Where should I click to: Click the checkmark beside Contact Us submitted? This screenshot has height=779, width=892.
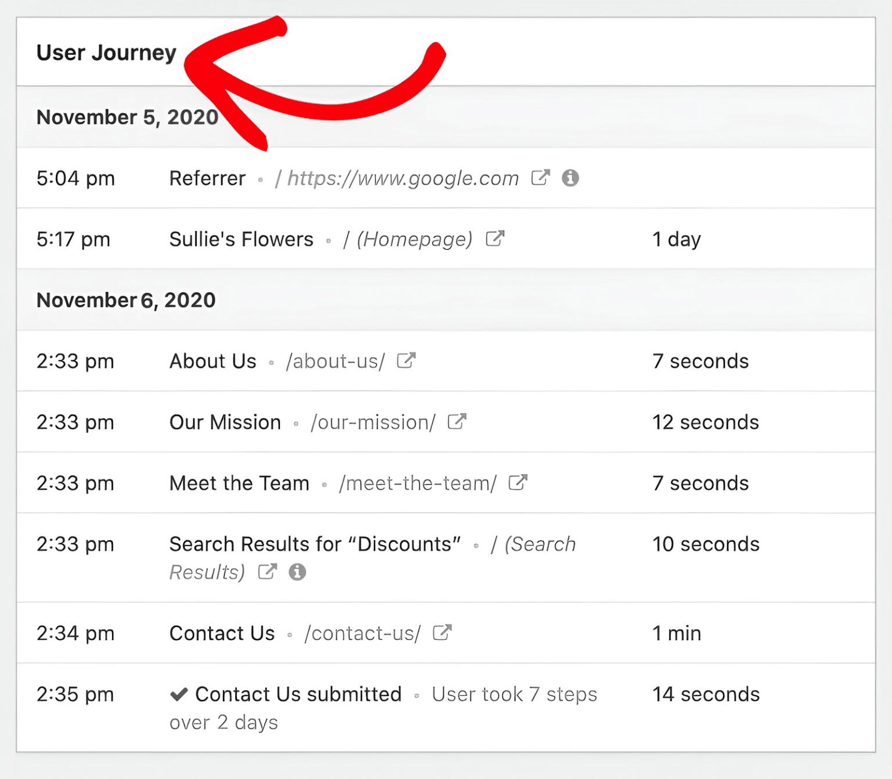[x=179, y=694]
